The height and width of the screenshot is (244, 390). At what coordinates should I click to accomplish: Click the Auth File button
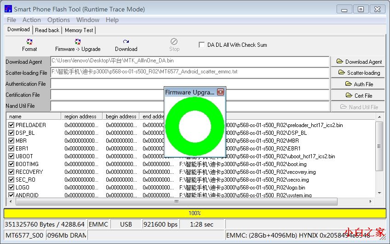pos(358,84)
